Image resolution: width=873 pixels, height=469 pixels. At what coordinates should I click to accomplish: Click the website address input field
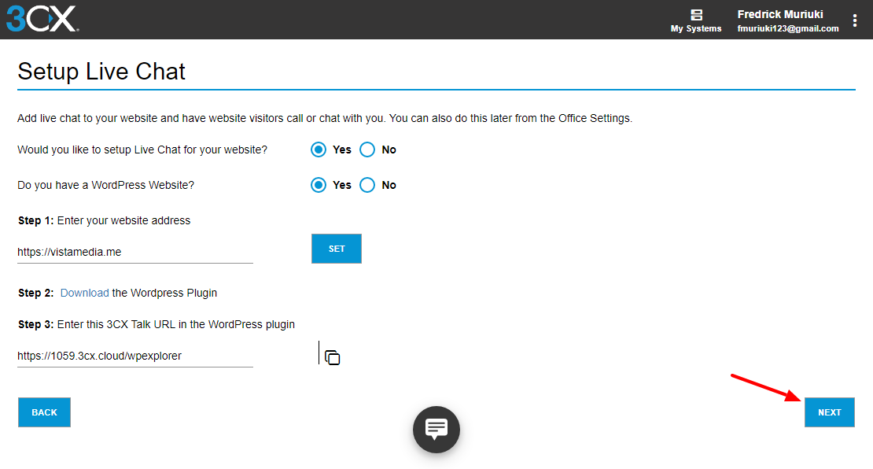[x=135, y=252]
